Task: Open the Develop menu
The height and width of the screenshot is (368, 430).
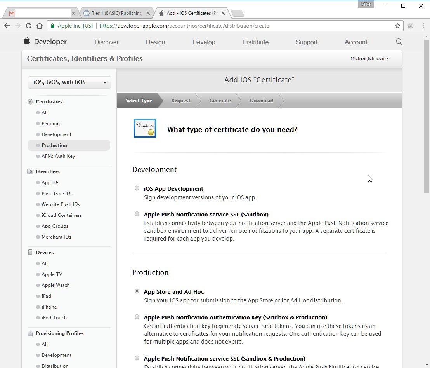Action: point(204,42)
